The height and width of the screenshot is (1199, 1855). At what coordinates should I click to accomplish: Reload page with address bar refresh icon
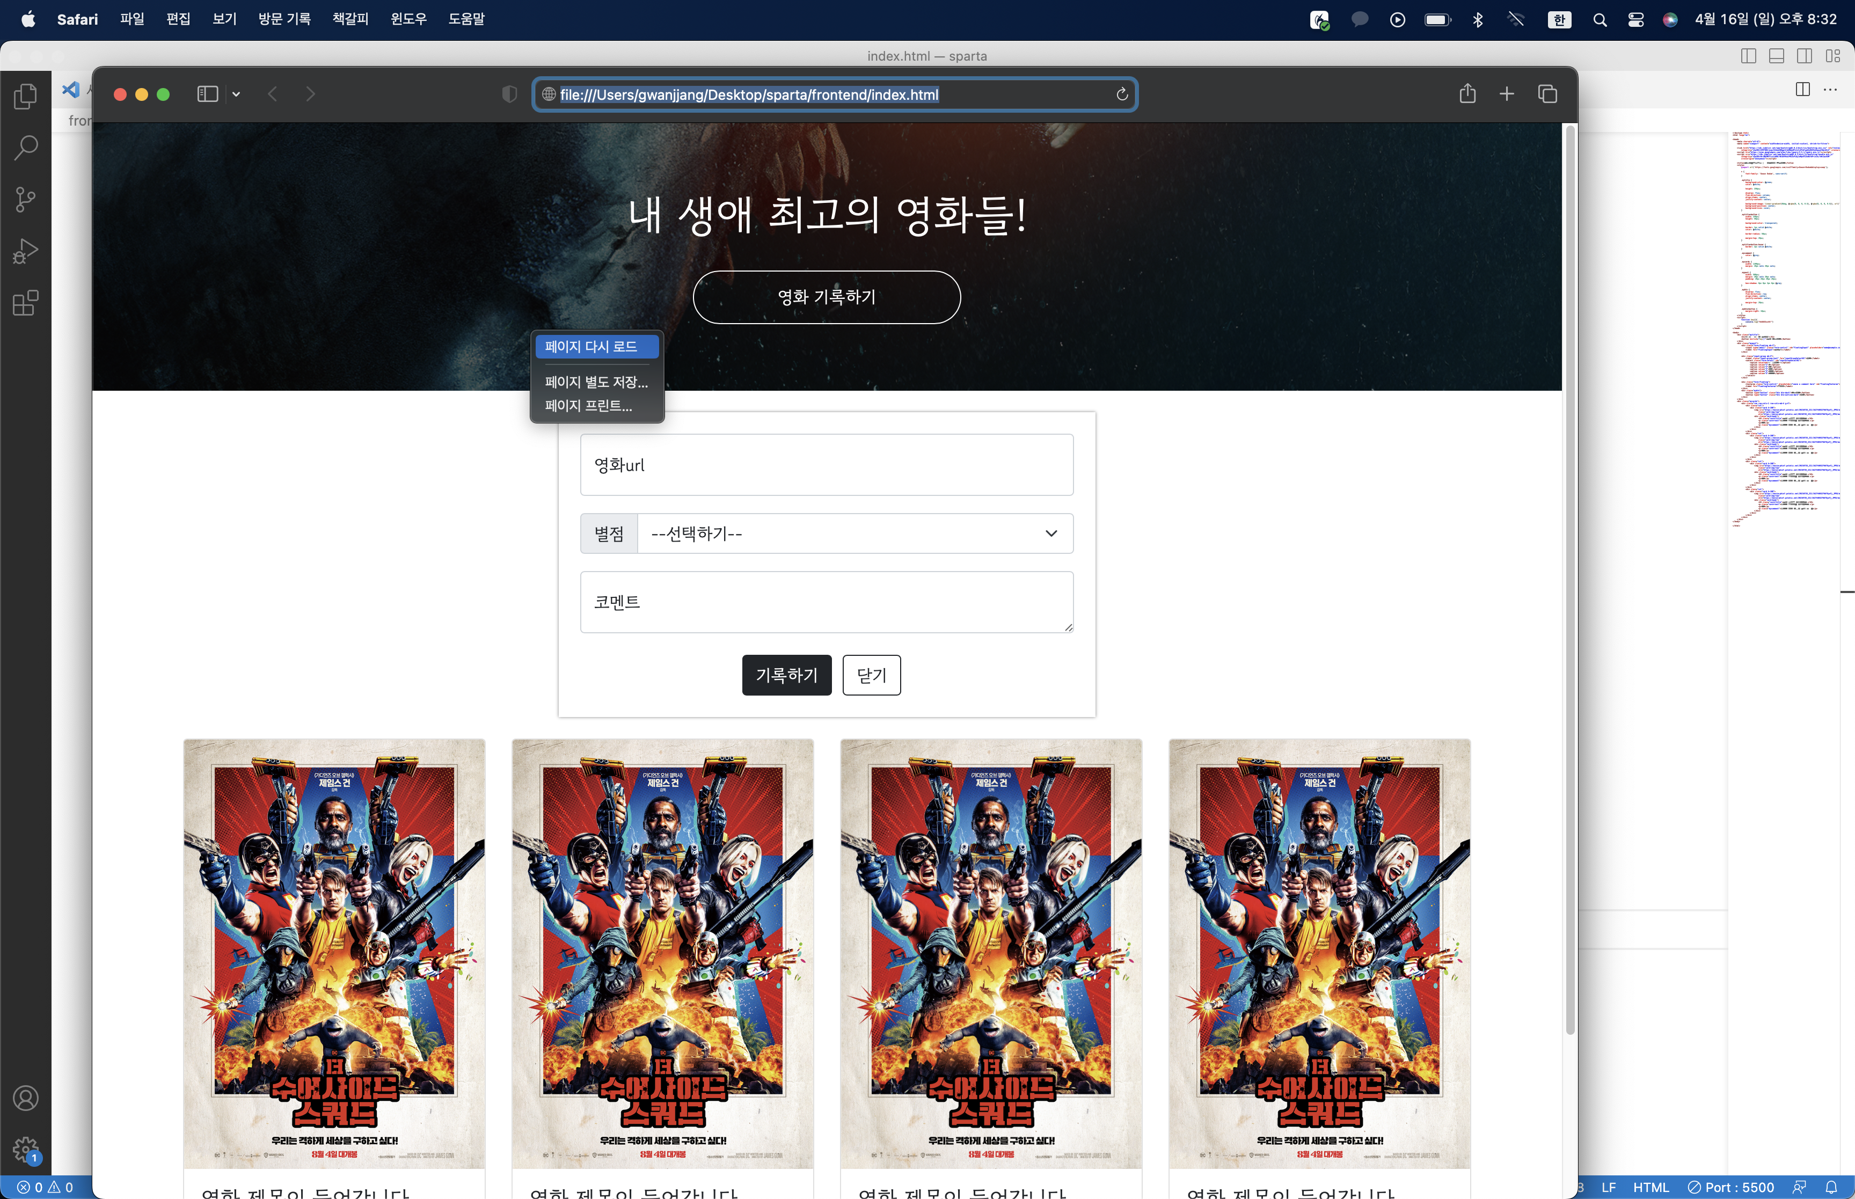(x=1122, y=94)
